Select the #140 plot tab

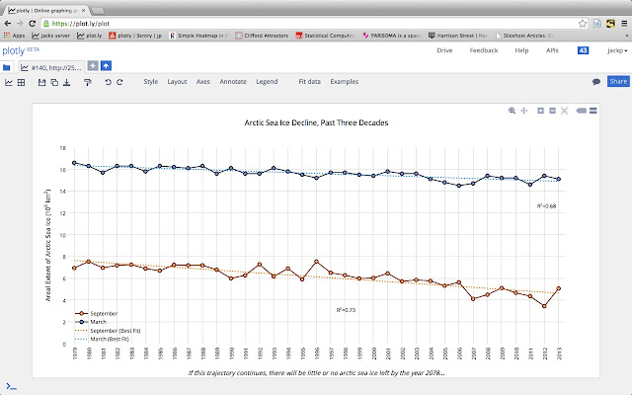tap(51, 68)
